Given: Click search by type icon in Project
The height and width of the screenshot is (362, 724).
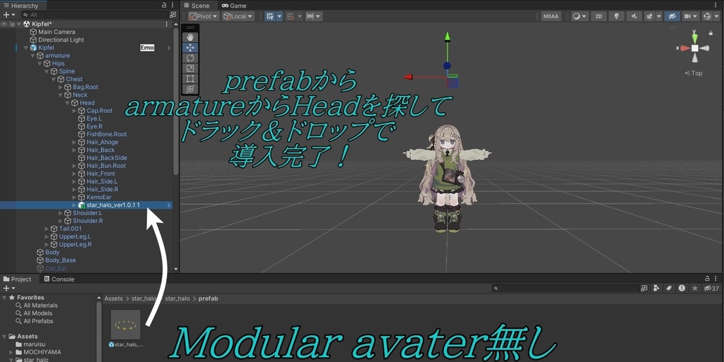Looking at the screenshot, I should [x=656, y=289].
